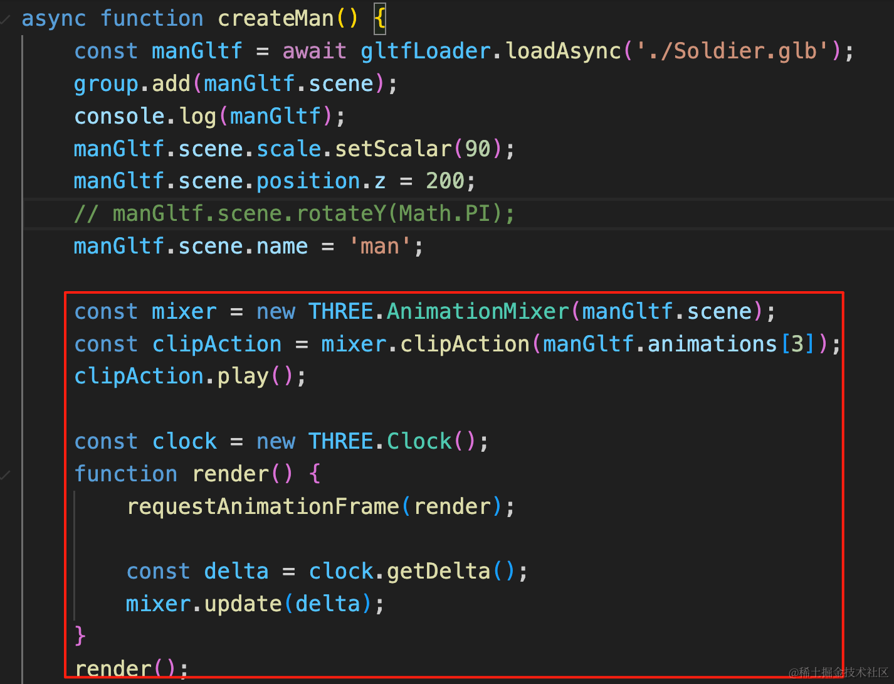Click the requestAnimationFrame call
The height and width of the screenshot is (684, 894).
tap(263, 506)
